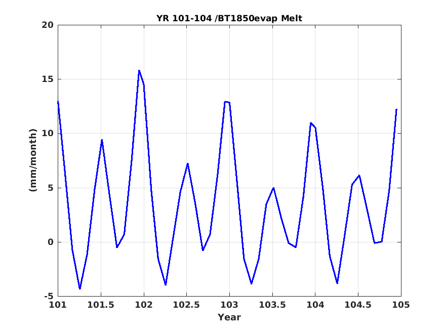Click the x-axis tick label '101.5'

tap(101, 305)
